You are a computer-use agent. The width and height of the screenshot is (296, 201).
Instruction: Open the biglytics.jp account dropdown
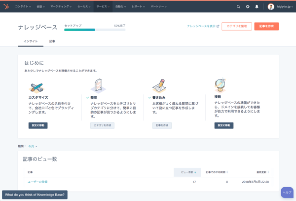(x=285, y=7)
